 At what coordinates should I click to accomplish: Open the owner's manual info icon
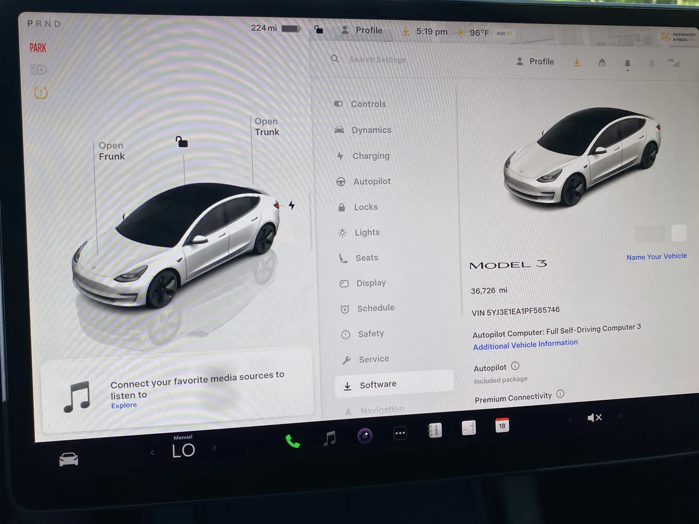pyautogui.click(x=435, y=431)
